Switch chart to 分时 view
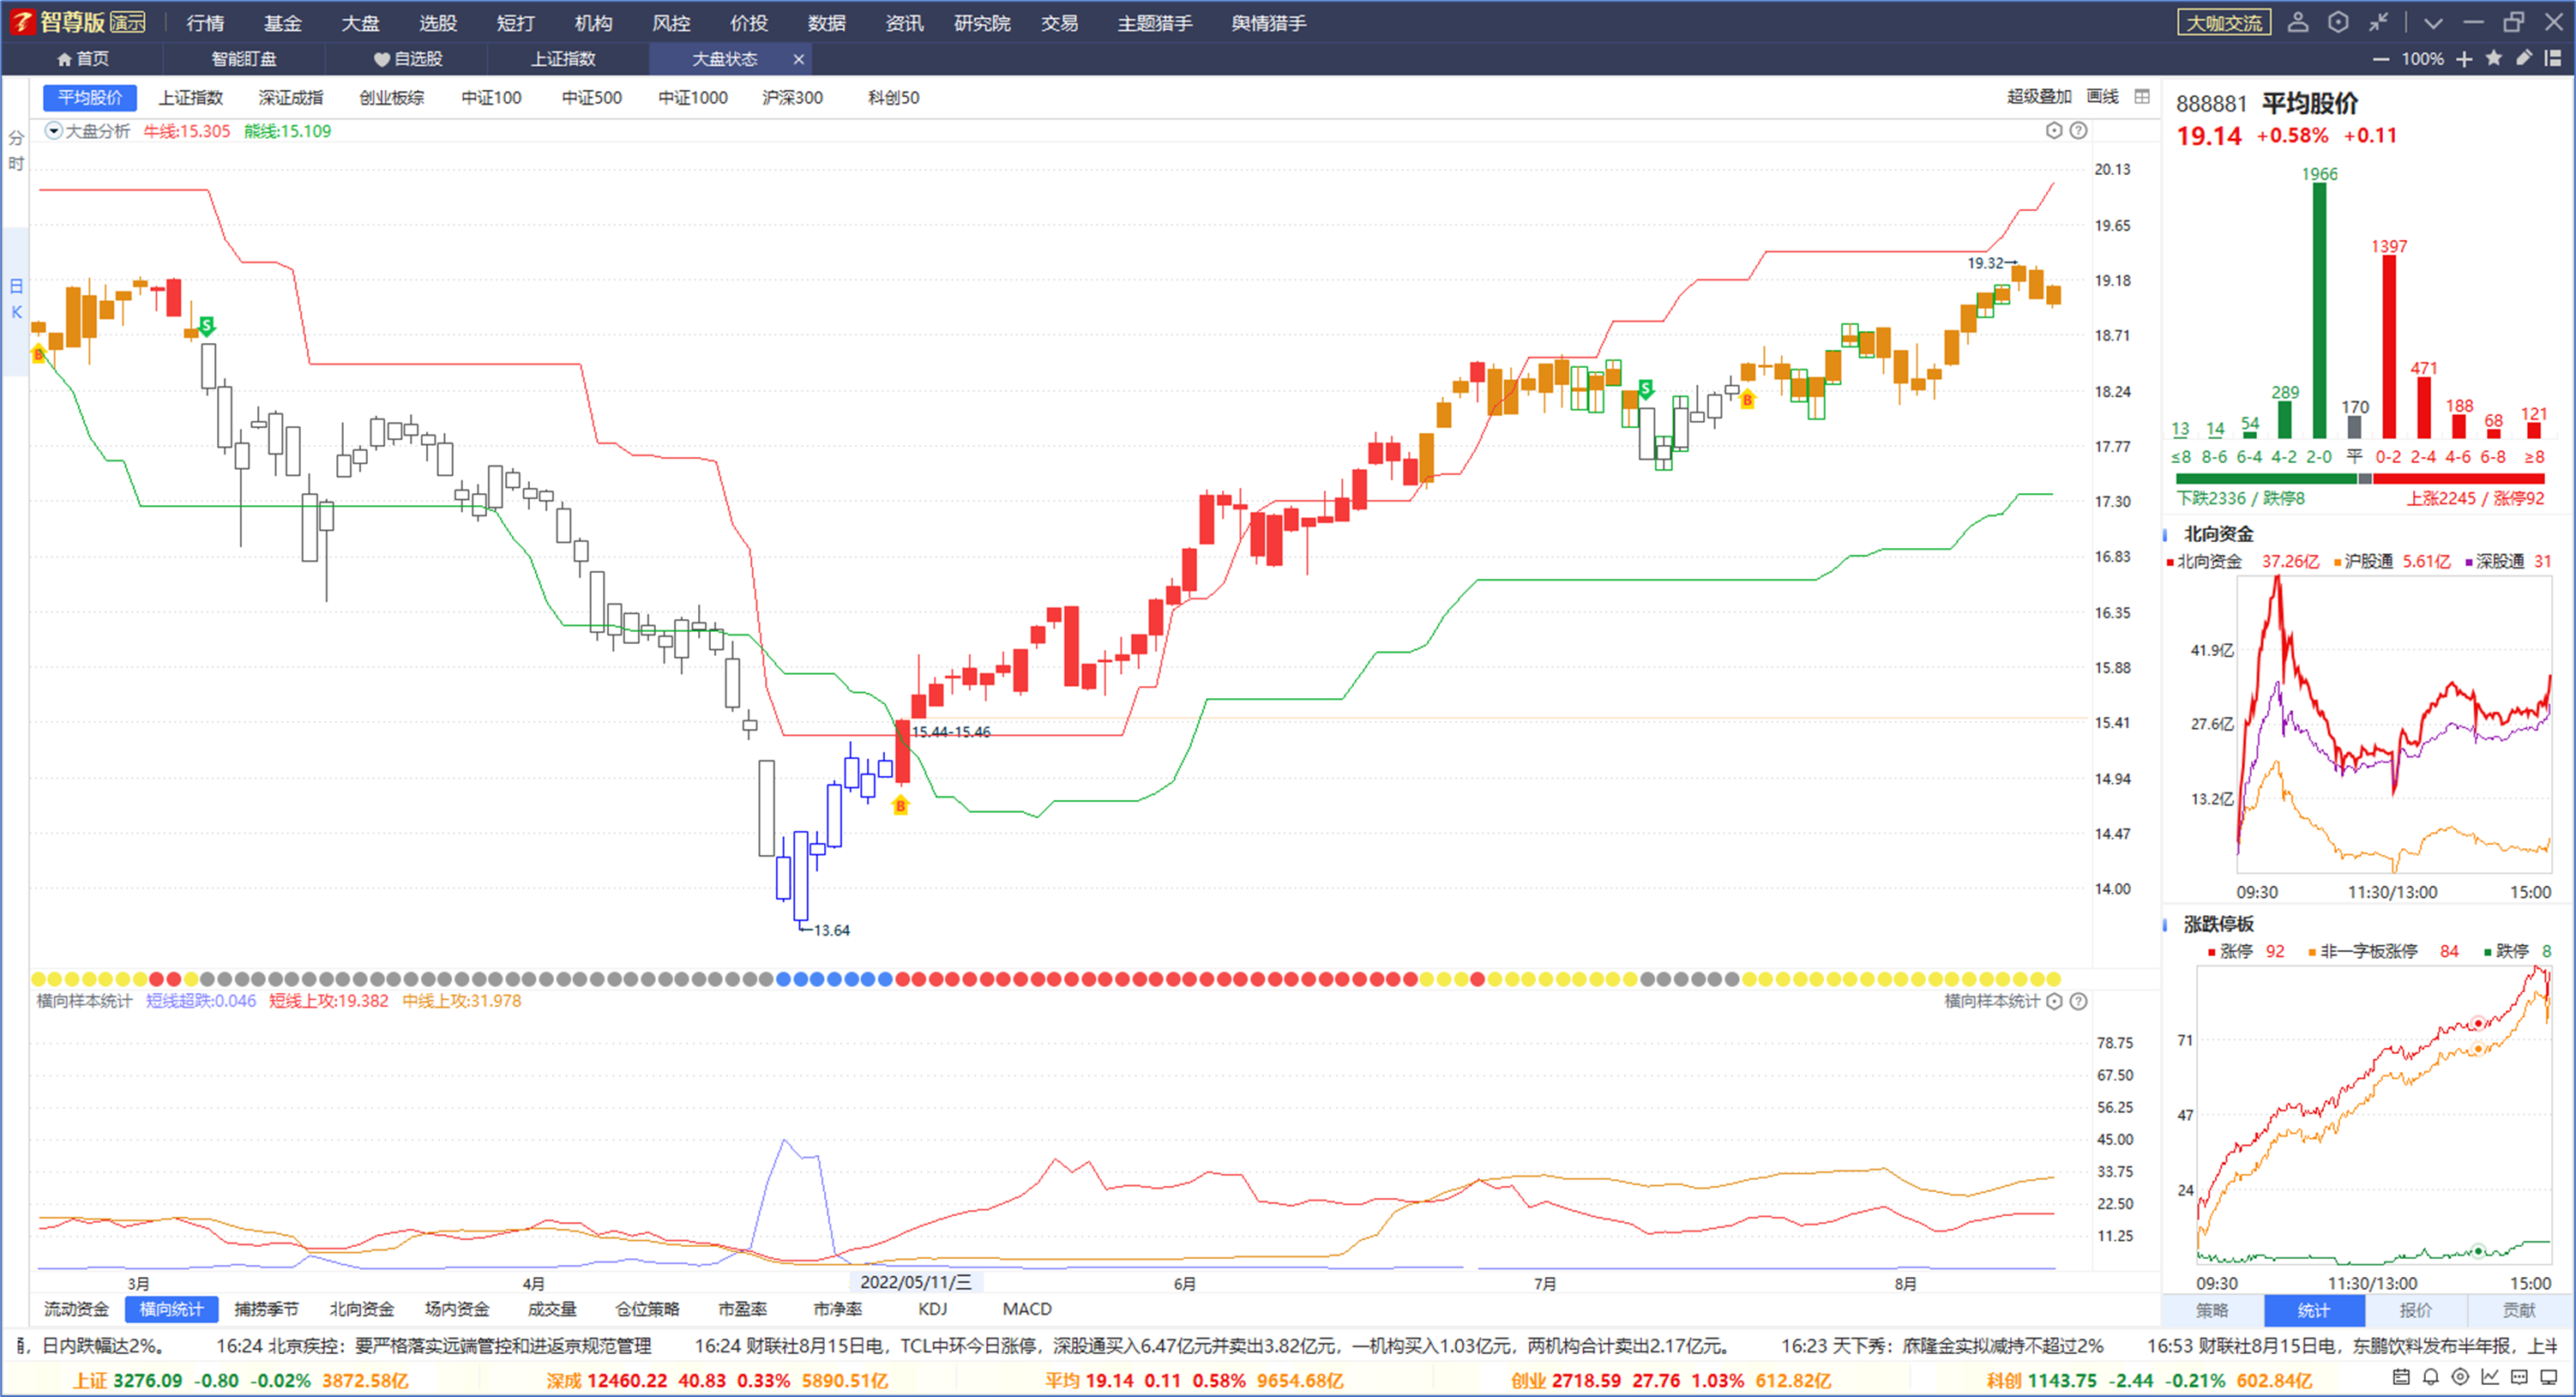Viewport: 2576px width, 1397px height. point(16,151)
